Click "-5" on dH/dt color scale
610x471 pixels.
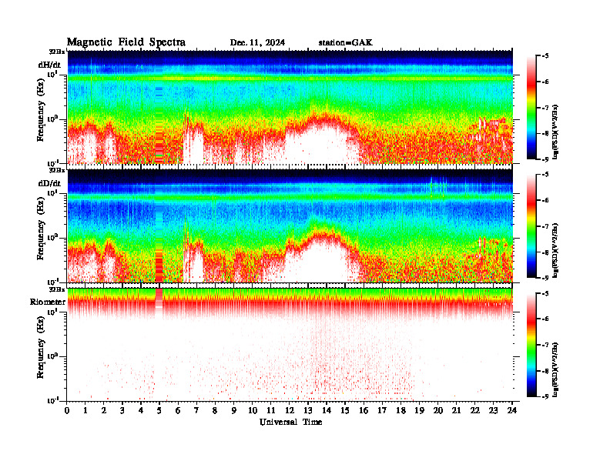pos(545,56)
